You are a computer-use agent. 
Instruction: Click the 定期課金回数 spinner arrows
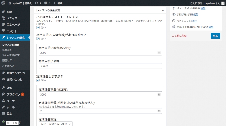point(159,111)
